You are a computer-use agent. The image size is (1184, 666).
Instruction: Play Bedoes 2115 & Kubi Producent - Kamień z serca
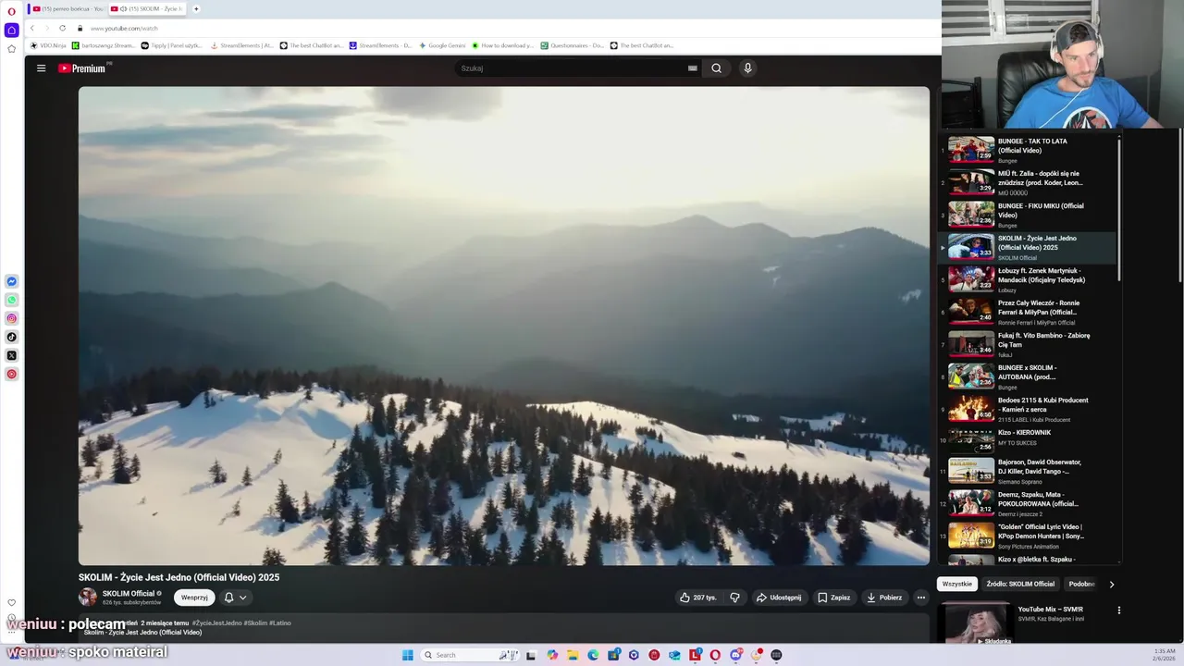click(x=1029, y=409)
